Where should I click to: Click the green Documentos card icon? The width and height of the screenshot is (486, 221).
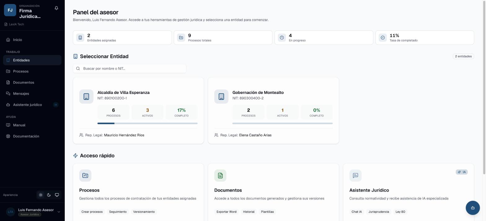[220, 175]
